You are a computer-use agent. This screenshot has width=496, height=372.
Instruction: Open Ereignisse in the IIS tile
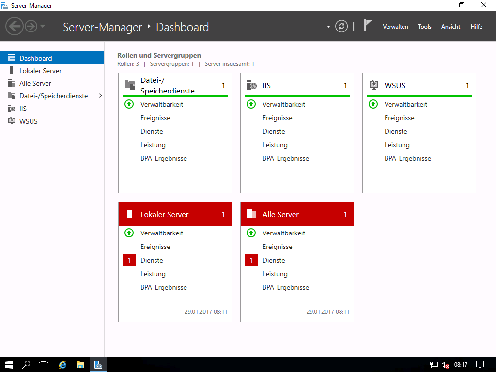(278, 118)
